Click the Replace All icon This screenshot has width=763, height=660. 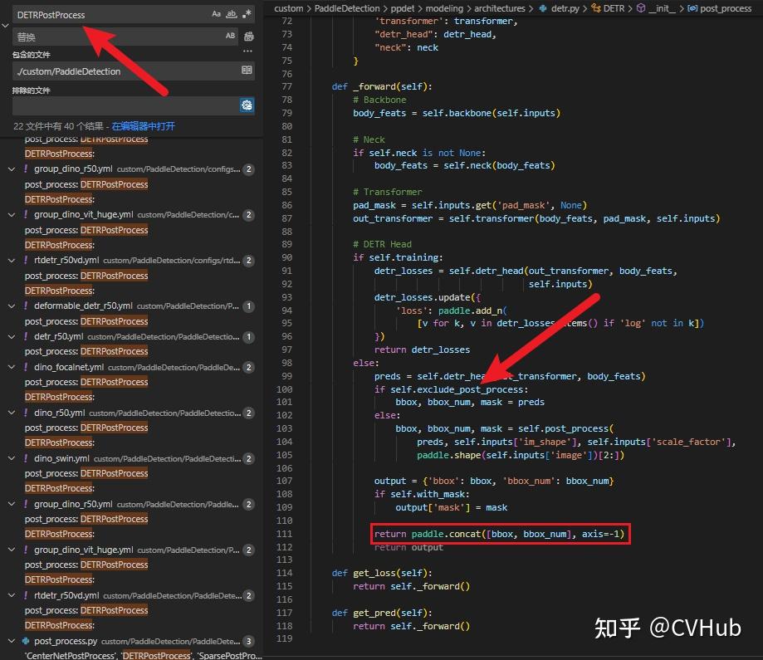tap(248, 37)
